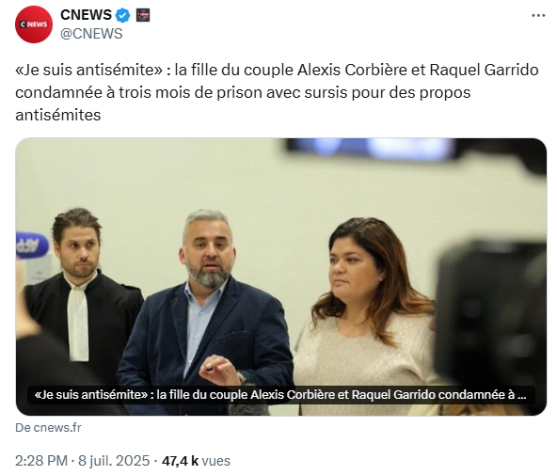Click the @CNEWS handle

[x=91, y=34]
